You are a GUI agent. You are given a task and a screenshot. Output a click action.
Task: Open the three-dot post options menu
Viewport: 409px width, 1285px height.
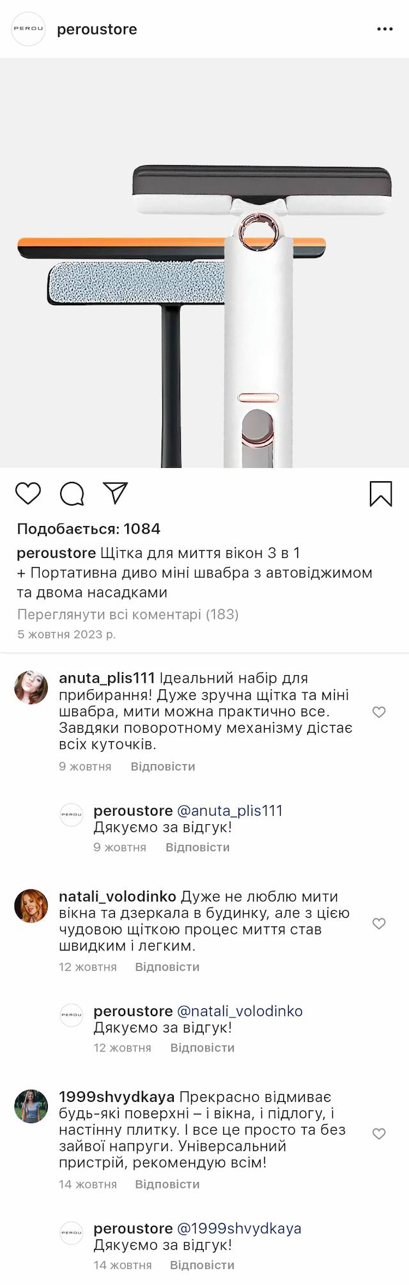tap(385, 29)
